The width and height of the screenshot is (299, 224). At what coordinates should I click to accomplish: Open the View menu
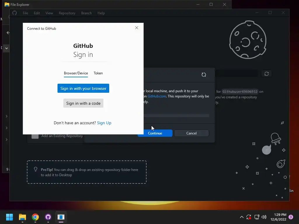pos(49,13)
